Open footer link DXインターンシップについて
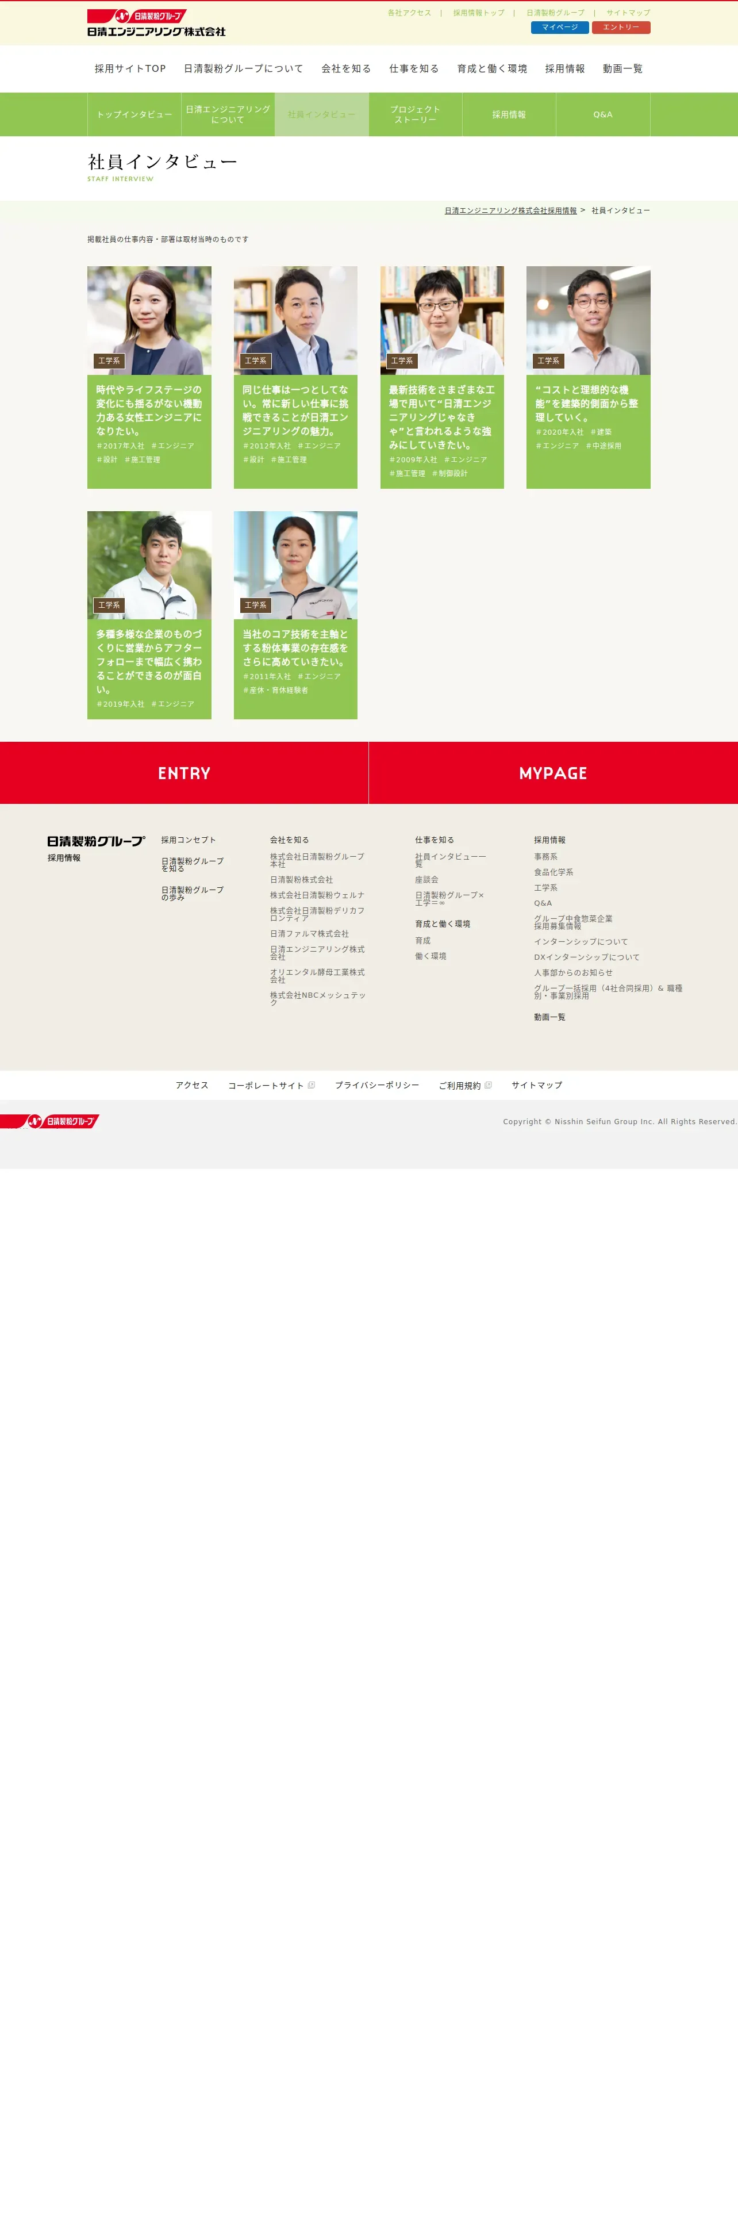738x2215 pixels. pyautogui.click(x=587, y=957)
